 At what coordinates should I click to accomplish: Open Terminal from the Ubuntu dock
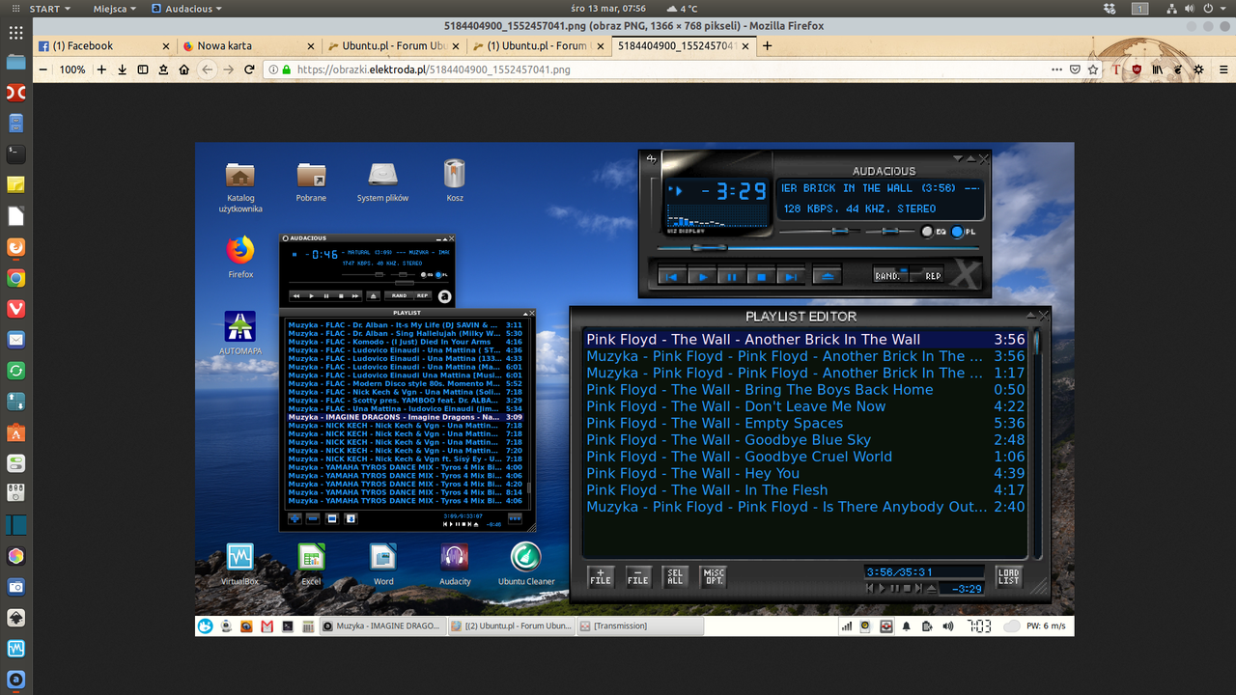15,153
